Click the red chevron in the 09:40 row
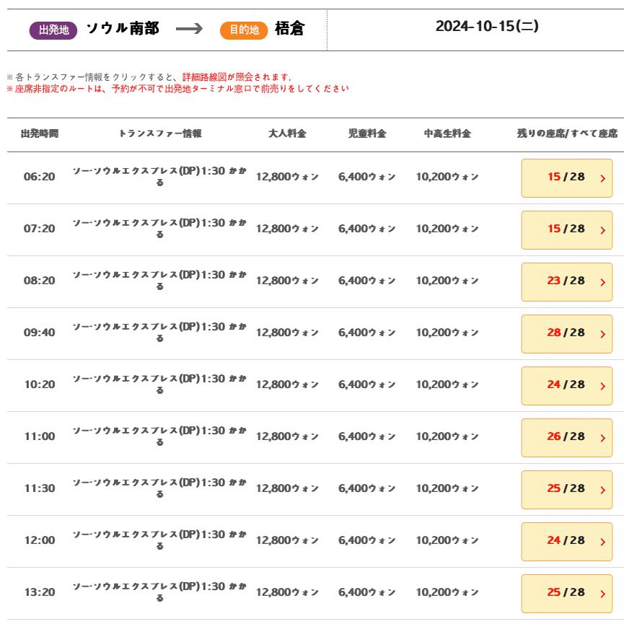624x624 pixels. [x=602, y=334]
